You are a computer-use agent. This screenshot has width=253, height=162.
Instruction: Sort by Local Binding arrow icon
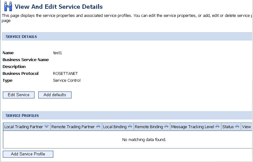point(130,126)
